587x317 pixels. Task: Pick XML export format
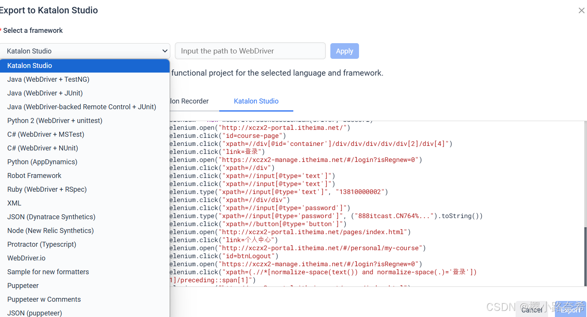point(85,203)
